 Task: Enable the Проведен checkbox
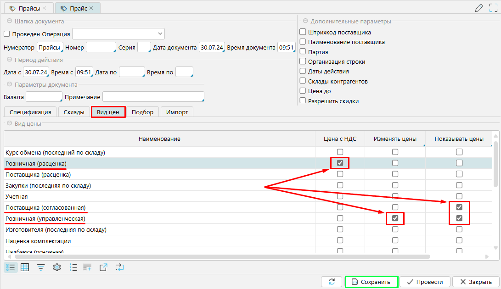[x=7, y=34]
